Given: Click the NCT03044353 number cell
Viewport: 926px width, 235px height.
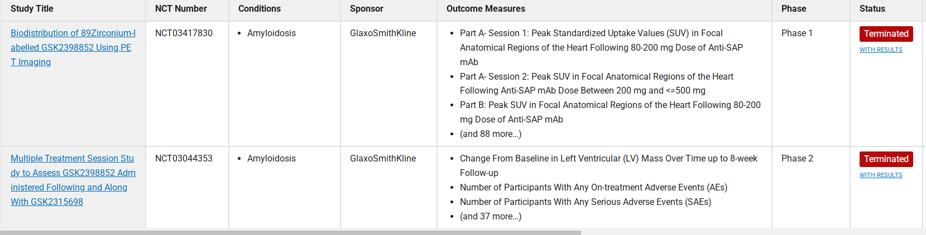Looking at the screenshot, I should click(184, 159).
